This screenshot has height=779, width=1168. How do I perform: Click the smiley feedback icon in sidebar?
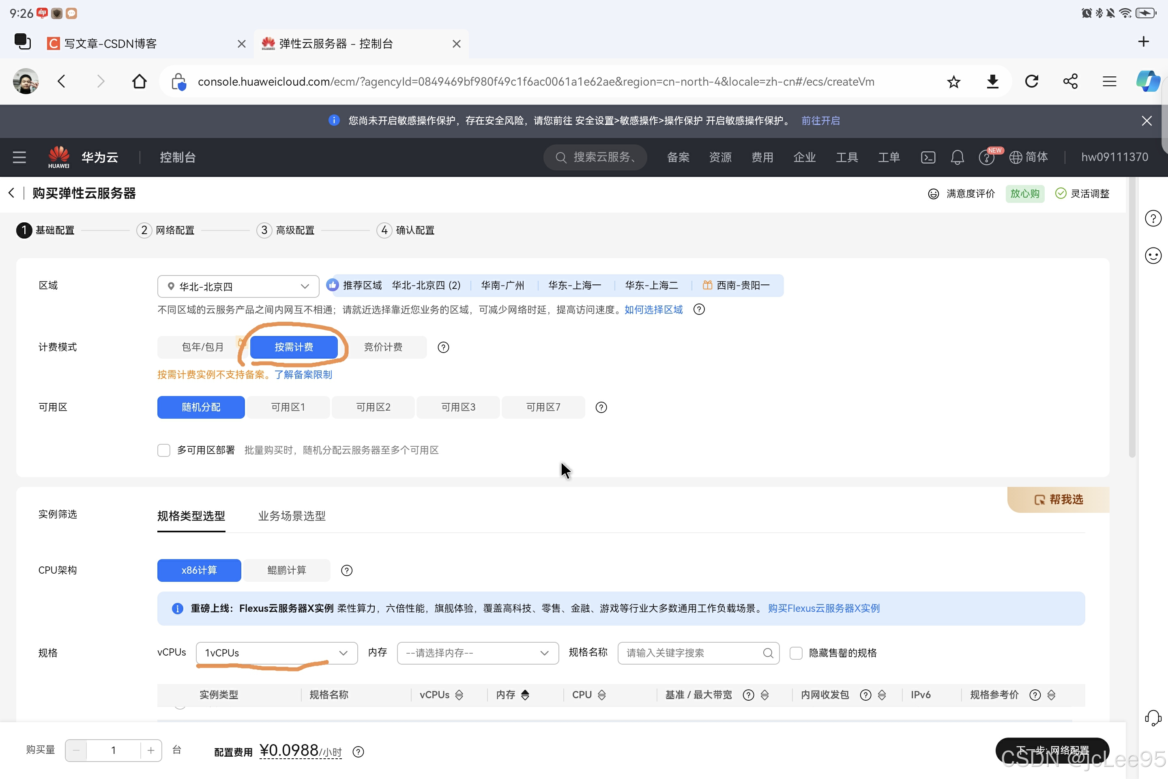(1153, 256)
